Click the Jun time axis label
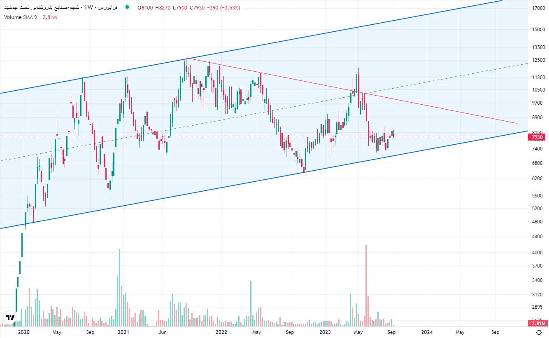The height and width of the screenshot is (338, 549). pyautogui.click(x=163, y=332)
